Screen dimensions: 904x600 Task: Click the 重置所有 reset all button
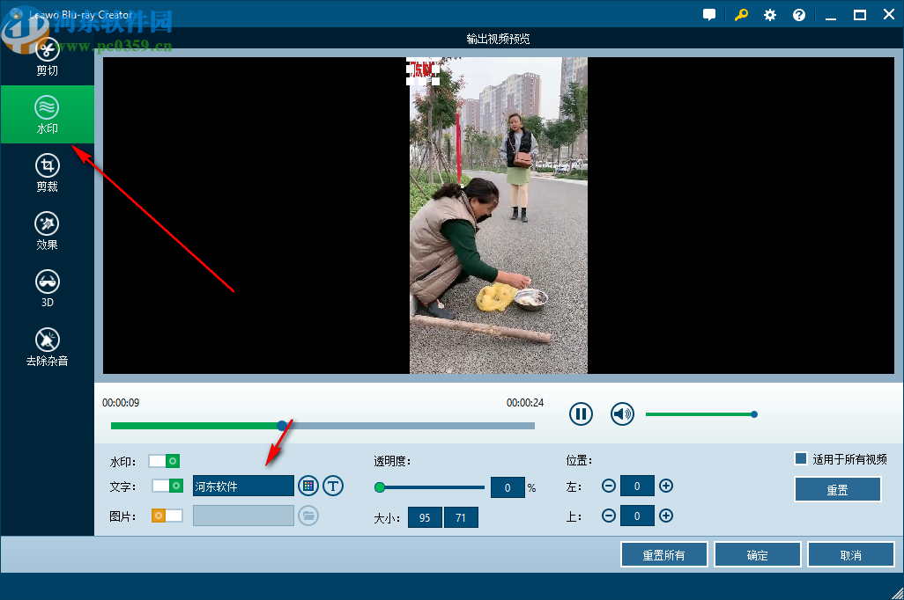click(x=663, y=554)
